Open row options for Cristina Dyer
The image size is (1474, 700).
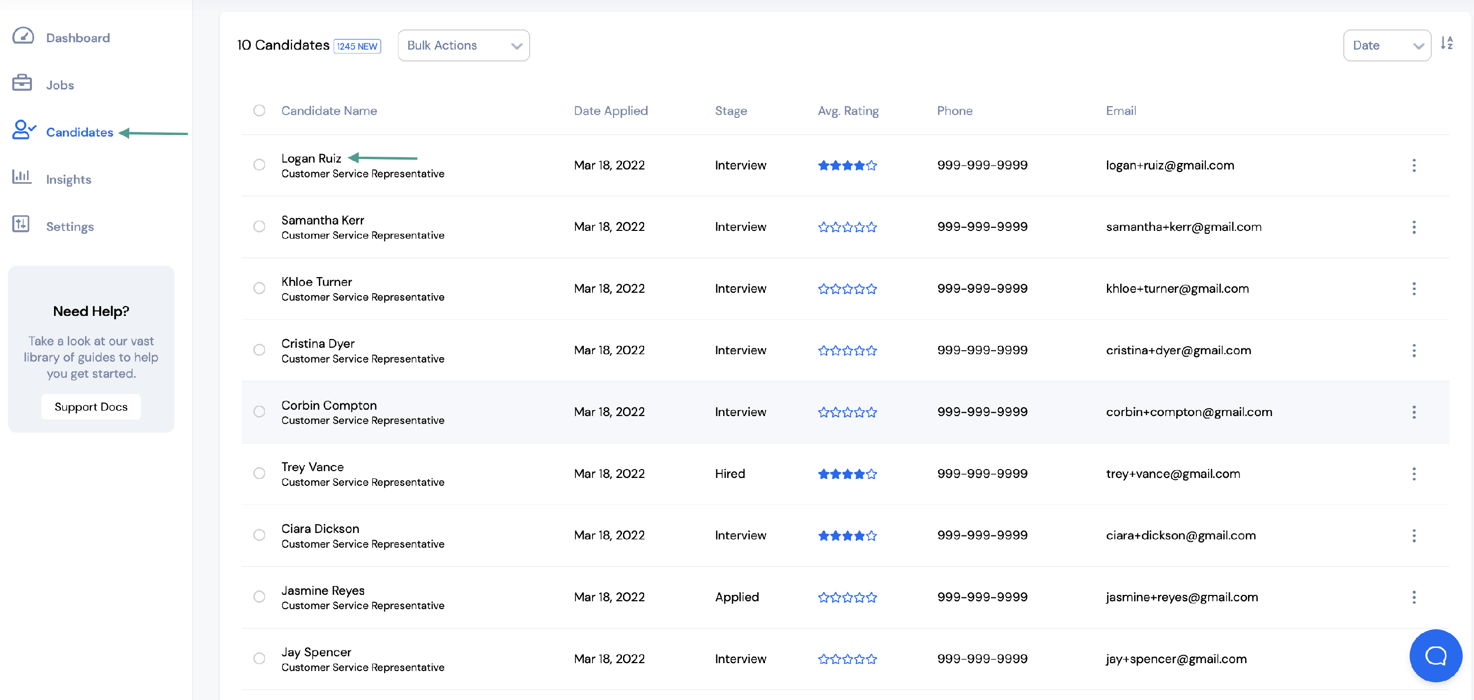1414,351
